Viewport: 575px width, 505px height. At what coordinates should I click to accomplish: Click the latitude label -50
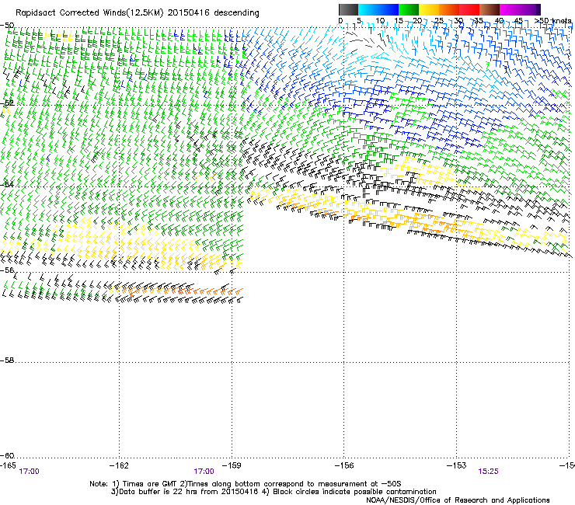[x=6, y=25]
